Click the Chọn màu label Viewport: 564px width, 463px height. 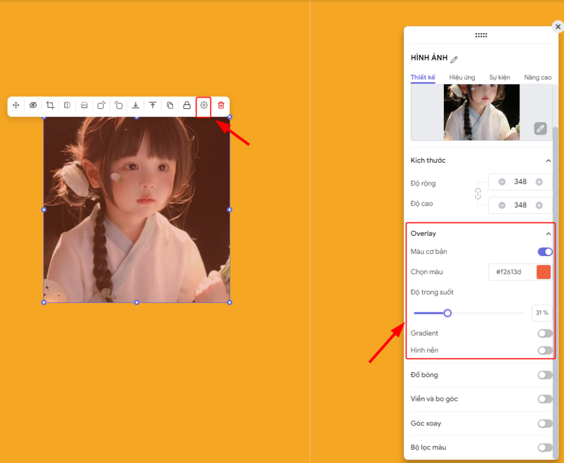click(x=427, y=272)
